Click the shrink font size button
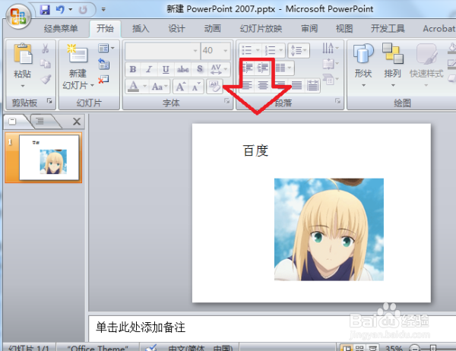Viewport: 456px width, 351px height. tap(196, 87)
